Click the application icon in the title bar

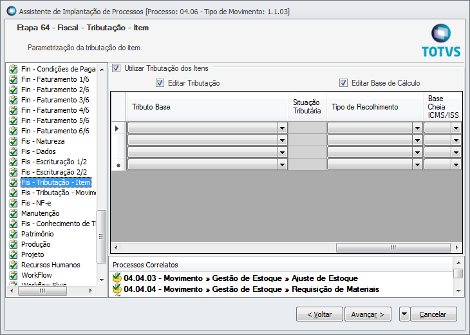12,11
